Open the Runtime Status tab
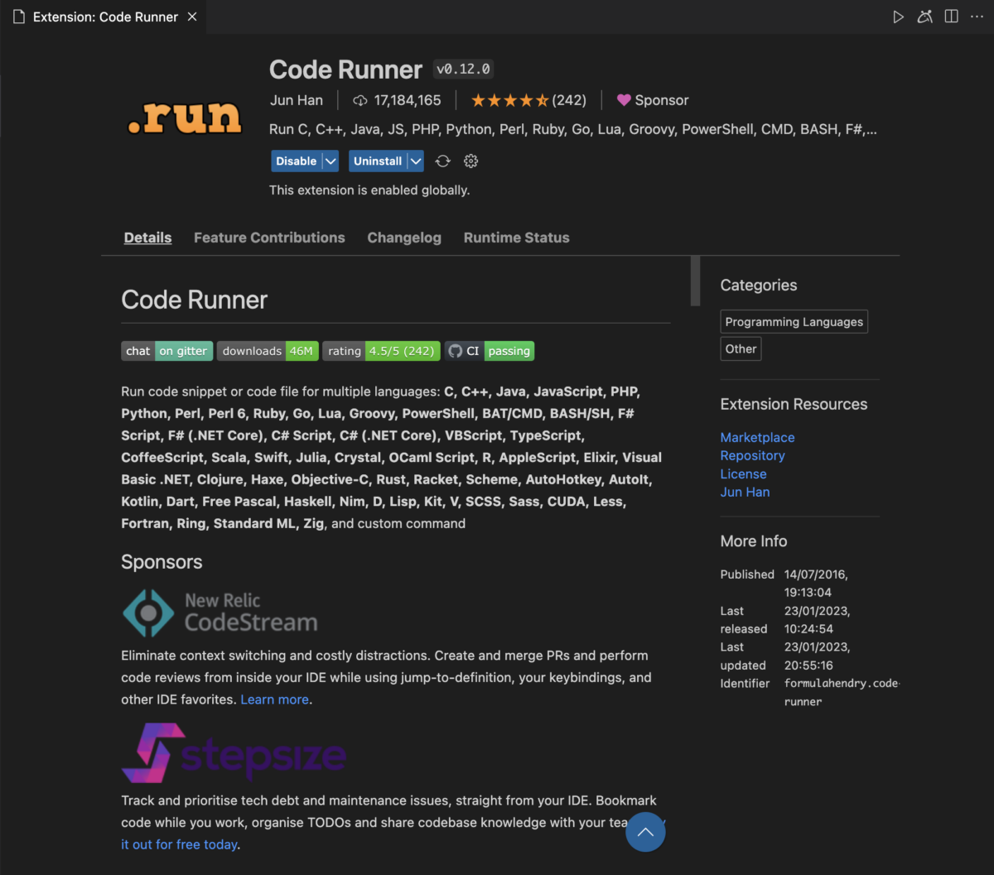Viewport: 994px width, 875px height. pos(516,238)
